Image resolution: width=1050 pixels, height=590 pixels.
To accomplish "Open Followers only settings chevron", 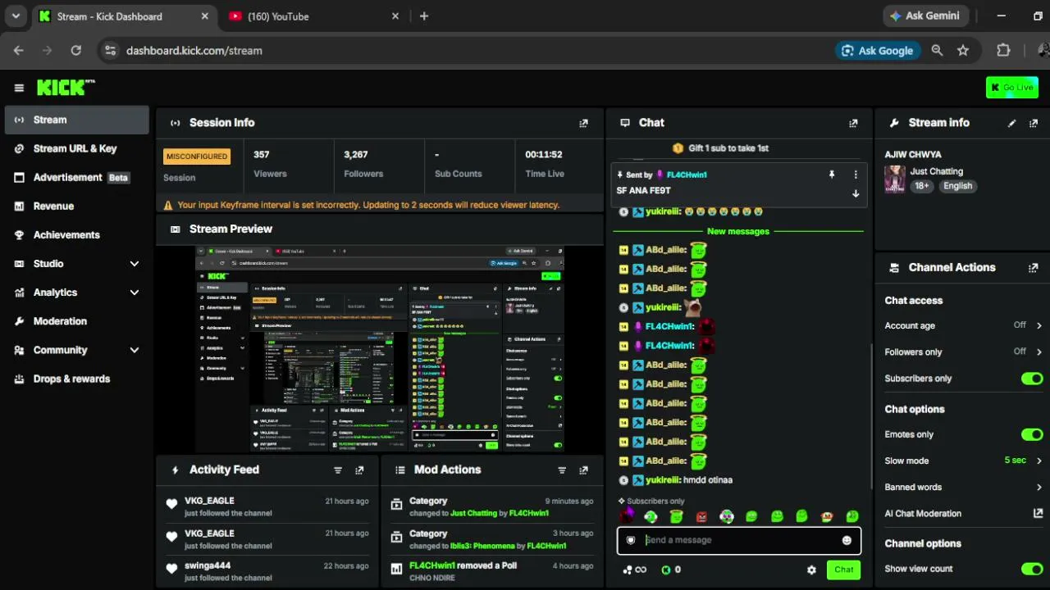I will [x=1039, y=352].
